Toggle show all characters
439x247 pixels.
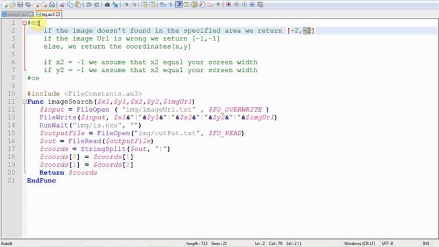point(171,5)
